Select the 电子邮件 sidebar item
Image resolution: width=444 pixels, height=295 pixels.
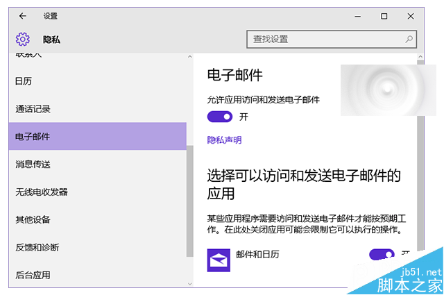pyautogui.click(x=33, y=137)
